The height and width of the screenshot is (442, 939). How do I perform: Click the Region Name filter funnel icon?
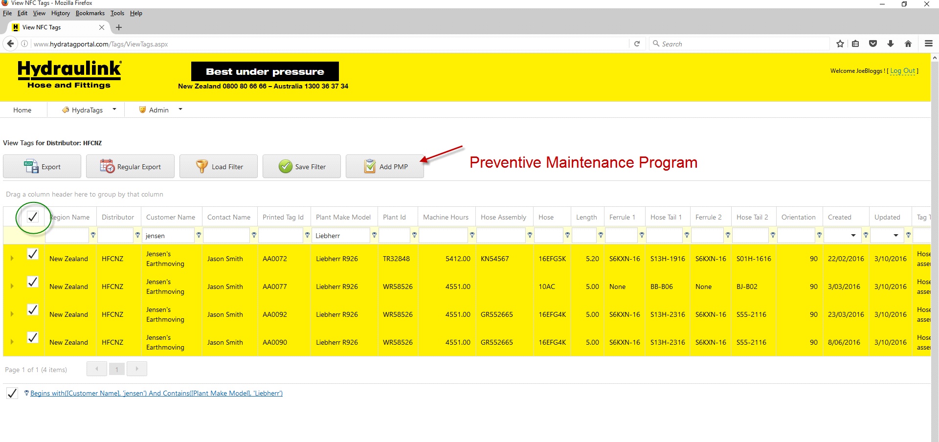pos(93,235)
